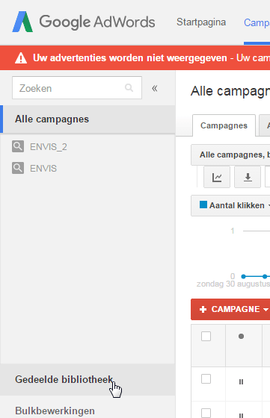Viewport: 270px width, 418px height.
Task: Toggle the chart view graph icon
Action: pyautogui.click(x=217, y=177)
